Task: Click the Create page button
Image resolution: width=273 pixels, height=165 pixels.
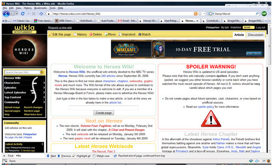Action: pos(104,113)
